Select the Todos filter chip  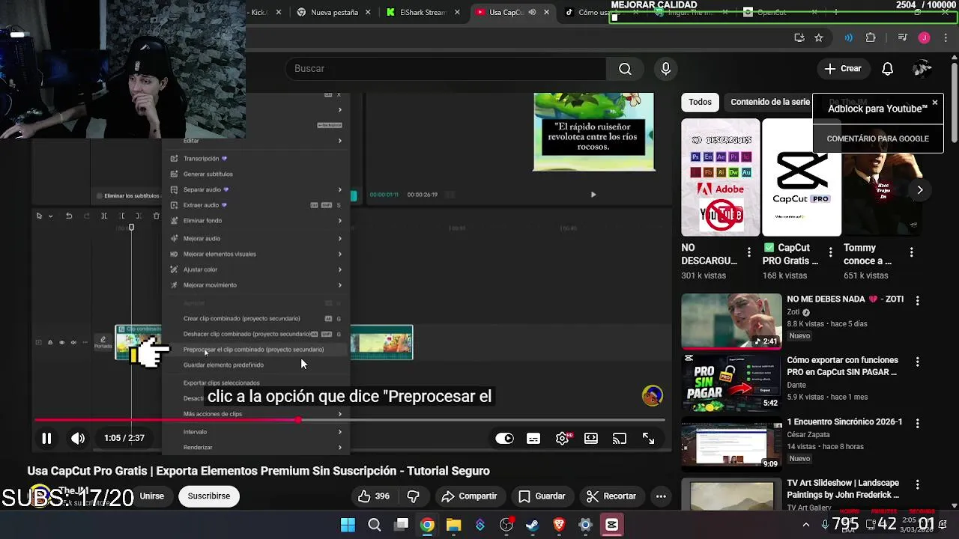[x=700, y=102]
